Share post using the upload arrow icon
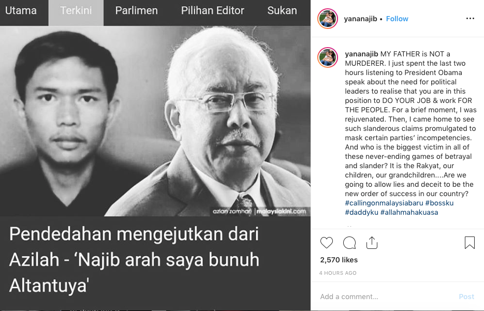Viewport: 484px width, 311px height. [x=372, y=243]
